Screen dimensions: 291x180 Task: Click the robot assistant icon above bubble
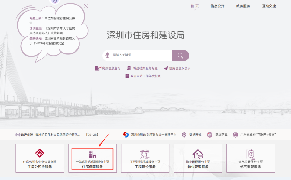(x=55, y=2)
